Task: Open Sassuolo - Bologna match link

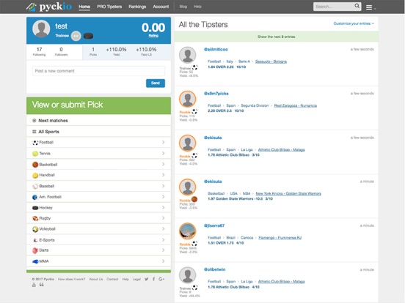Action: point(271,61)
